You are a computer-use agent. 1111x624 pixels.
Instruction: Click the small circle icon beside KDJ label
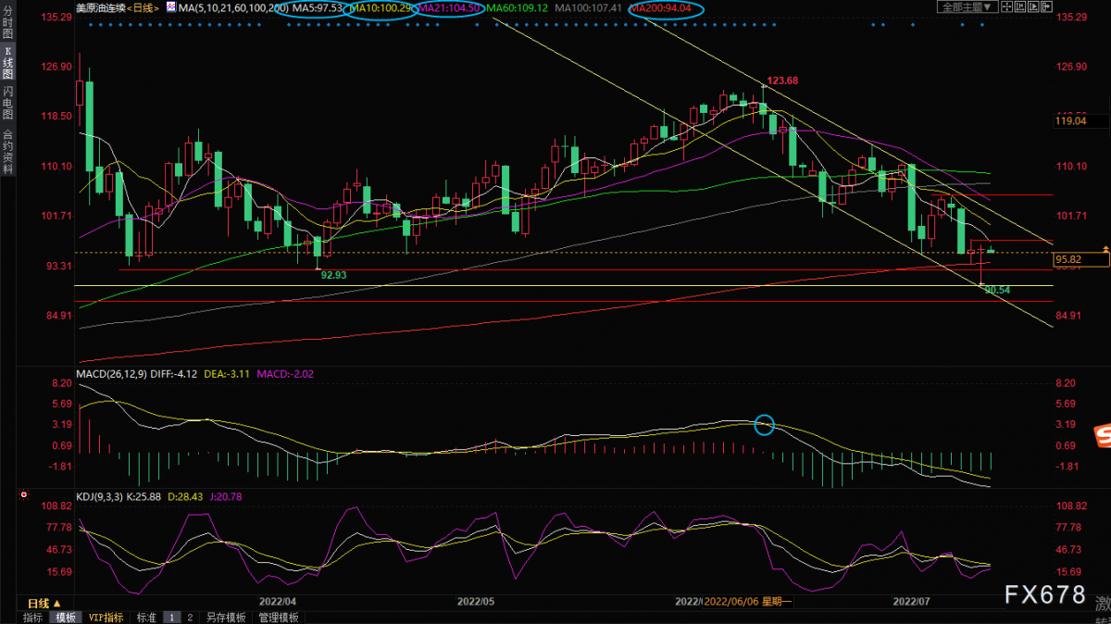(22, 496)
